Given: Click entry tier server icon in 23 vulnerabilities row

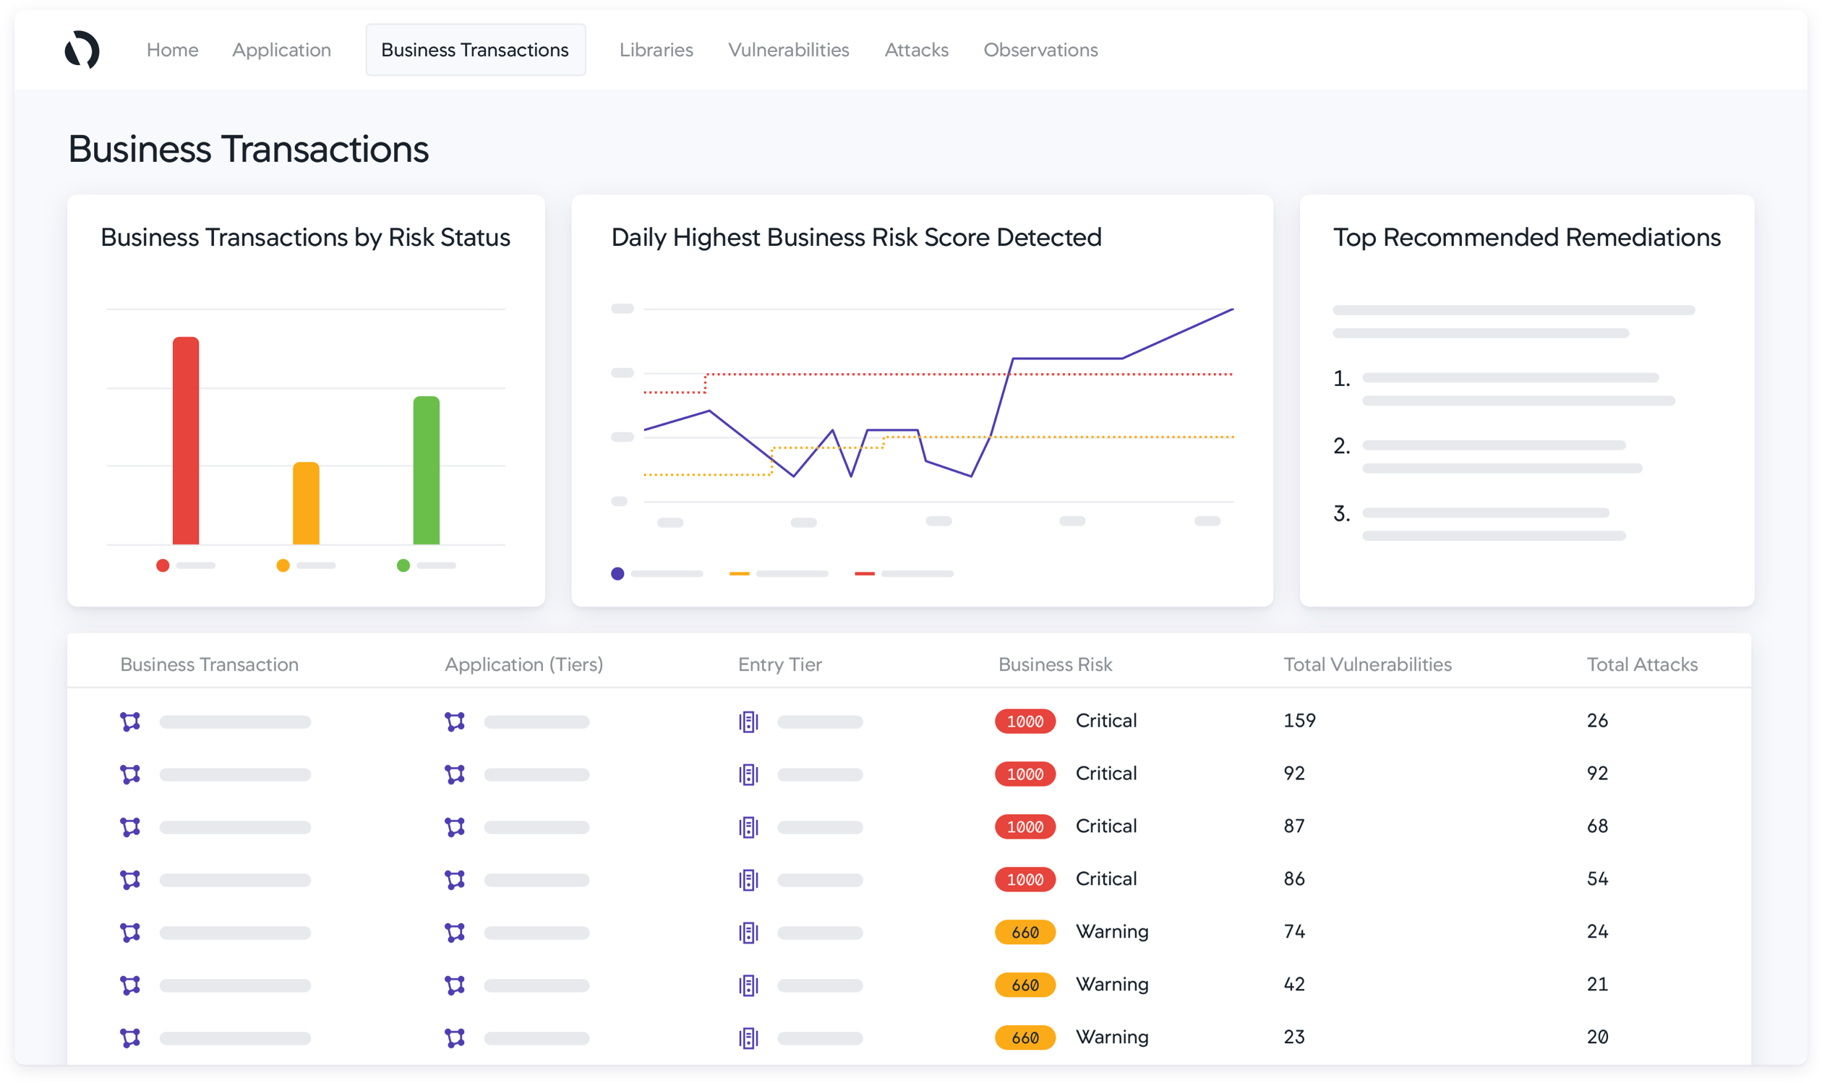Looking at the screenshot, I should 748,1037.
